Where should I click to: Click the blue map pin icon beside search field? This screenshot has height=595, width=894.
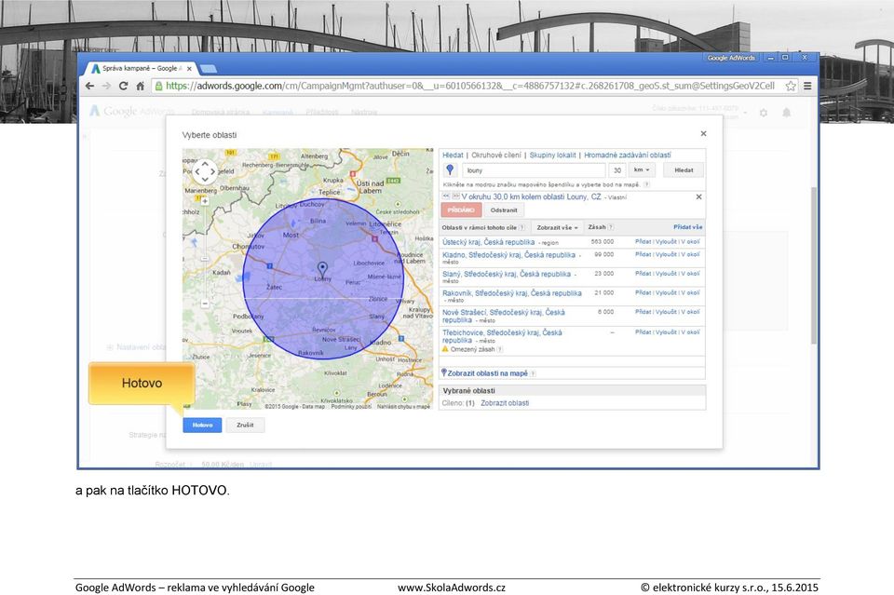[x=450, y=169]
